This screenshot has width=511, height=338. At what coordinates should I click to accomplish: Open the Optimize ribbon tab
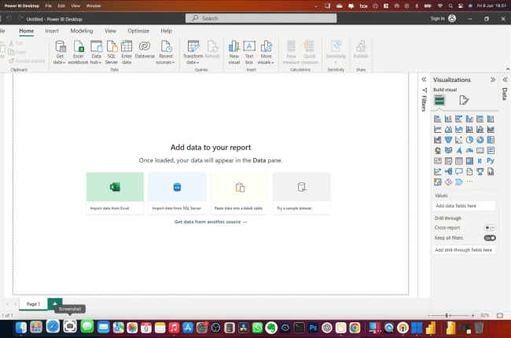138,31
